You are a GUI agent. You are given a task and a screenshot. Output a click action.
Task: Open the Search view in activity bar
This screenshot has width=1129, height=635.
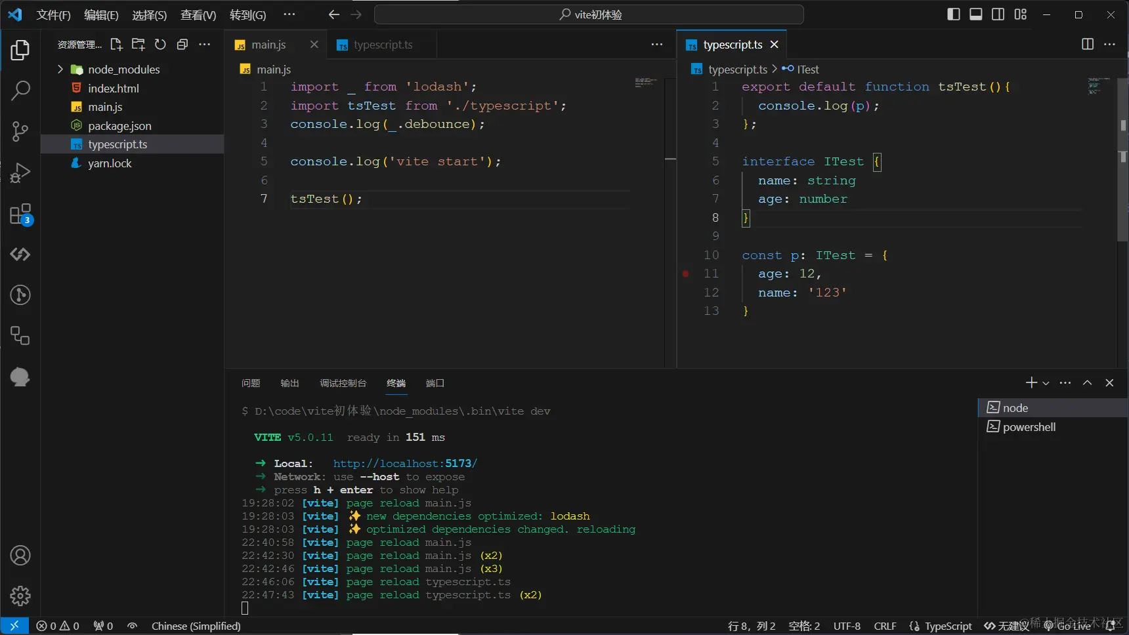[20, 91]
